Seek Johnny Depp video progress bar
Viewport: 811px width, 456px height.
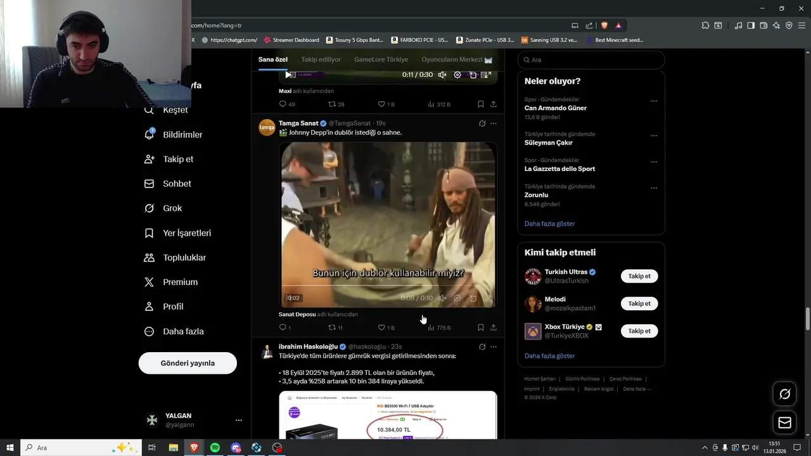(x=388, y=286)
